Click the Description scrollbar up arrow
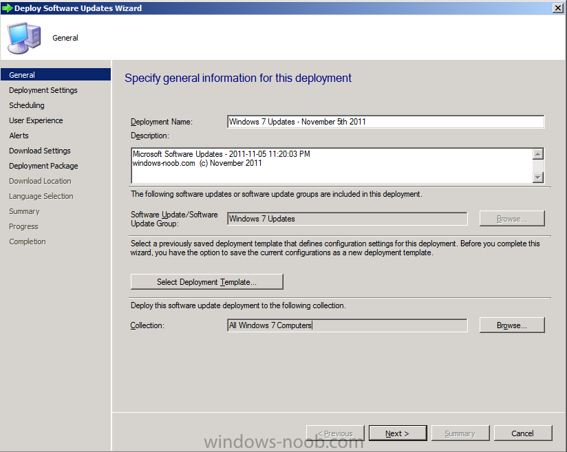Image resolution: width=567 pixels, height=452 pixels. 537,154
